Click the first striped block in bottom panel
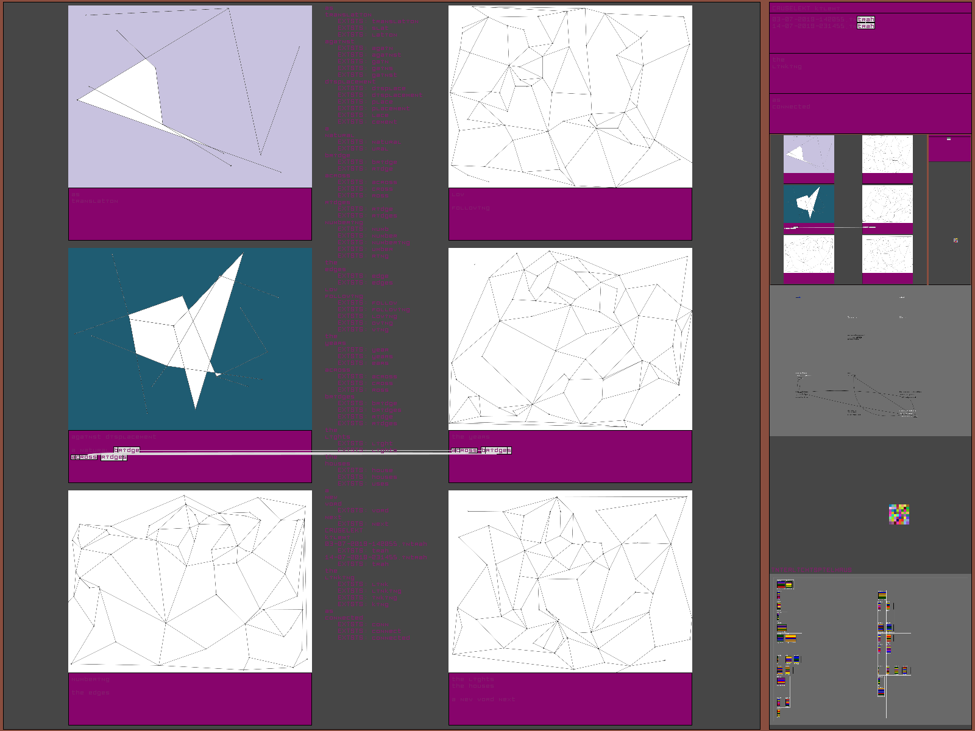The height and width of the screenshot is (731, 975). click(x=785, y=585)
